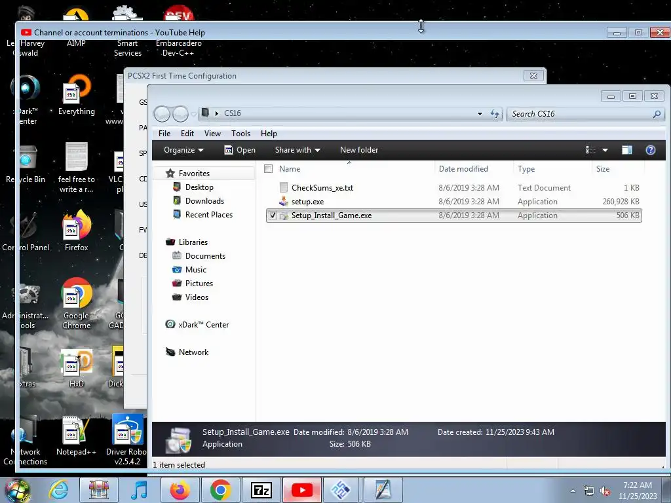Click the change view icon in Explorer
Image resolution: width=671 pixels, height=503 pixels.
591,150
